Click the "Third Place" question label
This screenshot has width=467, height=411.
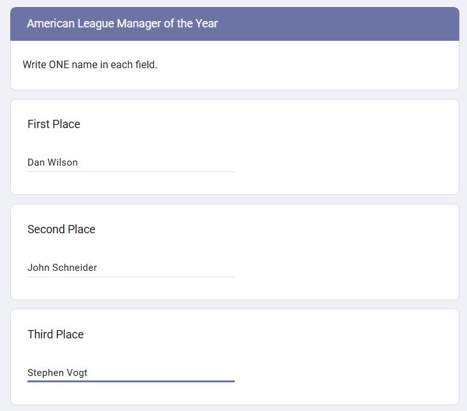pyautogui.click(x=56, y=335)
